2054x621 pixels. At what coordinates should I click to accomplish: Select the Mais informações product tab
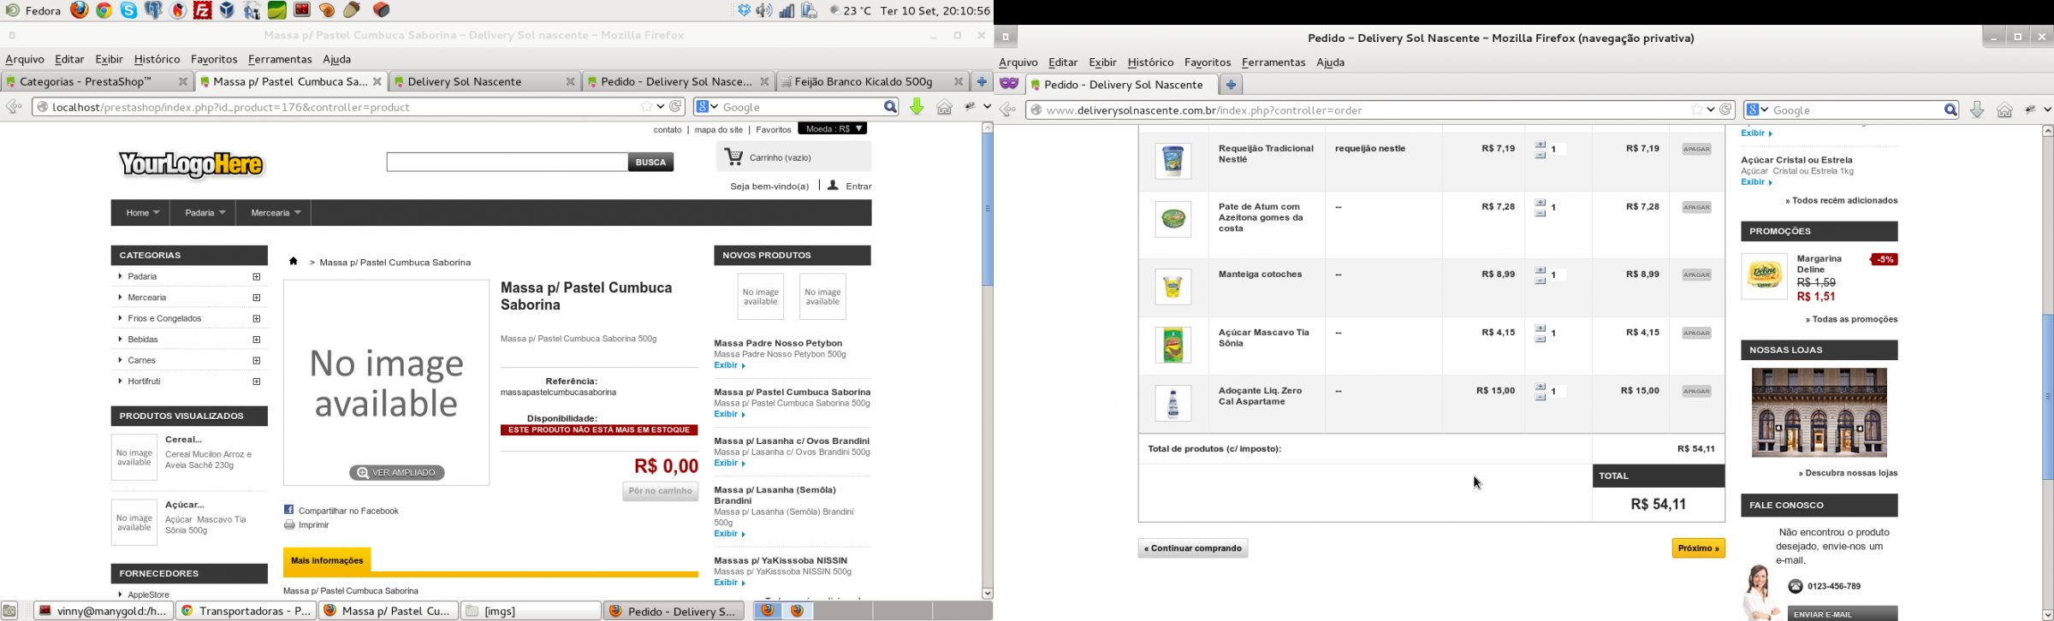(327, 560)
